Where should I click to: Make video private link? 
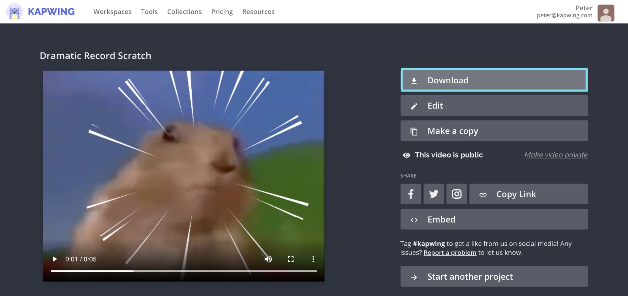click(x=556, y=155)
